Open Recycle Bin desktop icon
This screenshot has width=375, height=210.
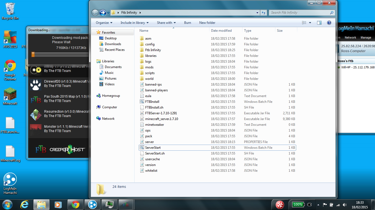point(10,11)
